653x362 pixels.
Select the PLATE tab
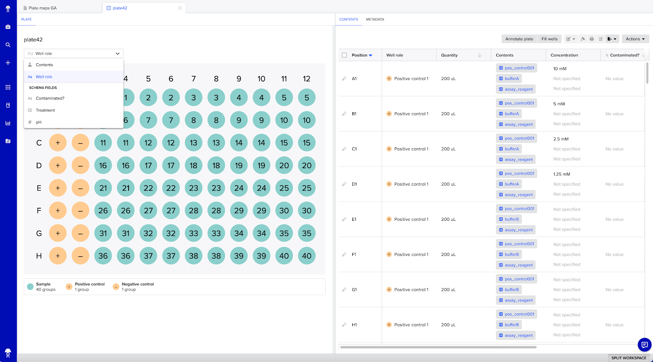27,20
